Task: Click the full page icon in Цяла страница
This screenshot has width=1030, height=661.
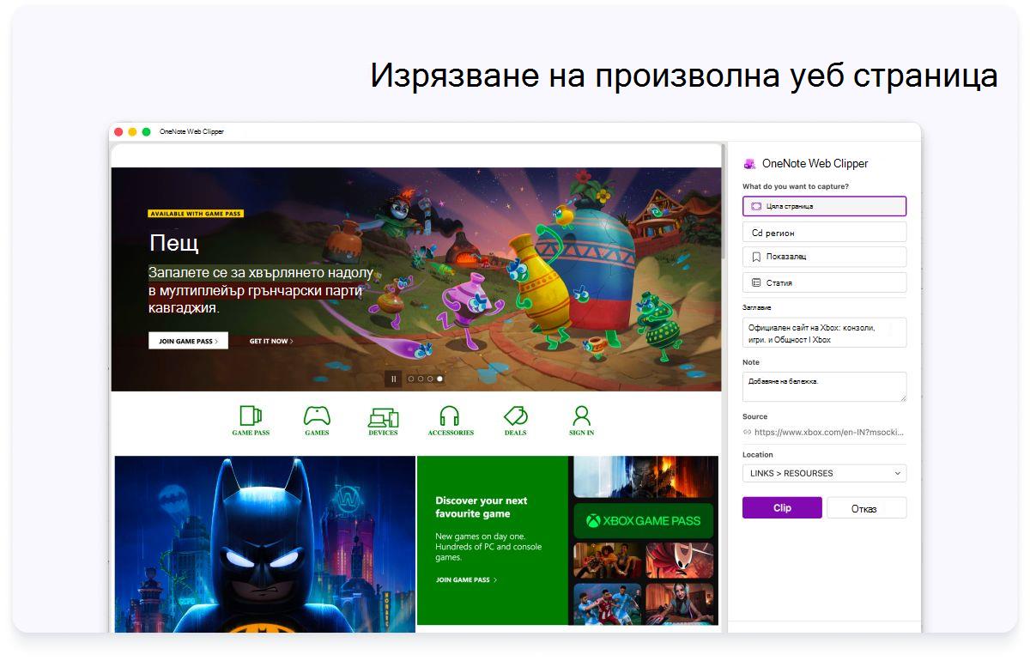Action: click(756, 207)
